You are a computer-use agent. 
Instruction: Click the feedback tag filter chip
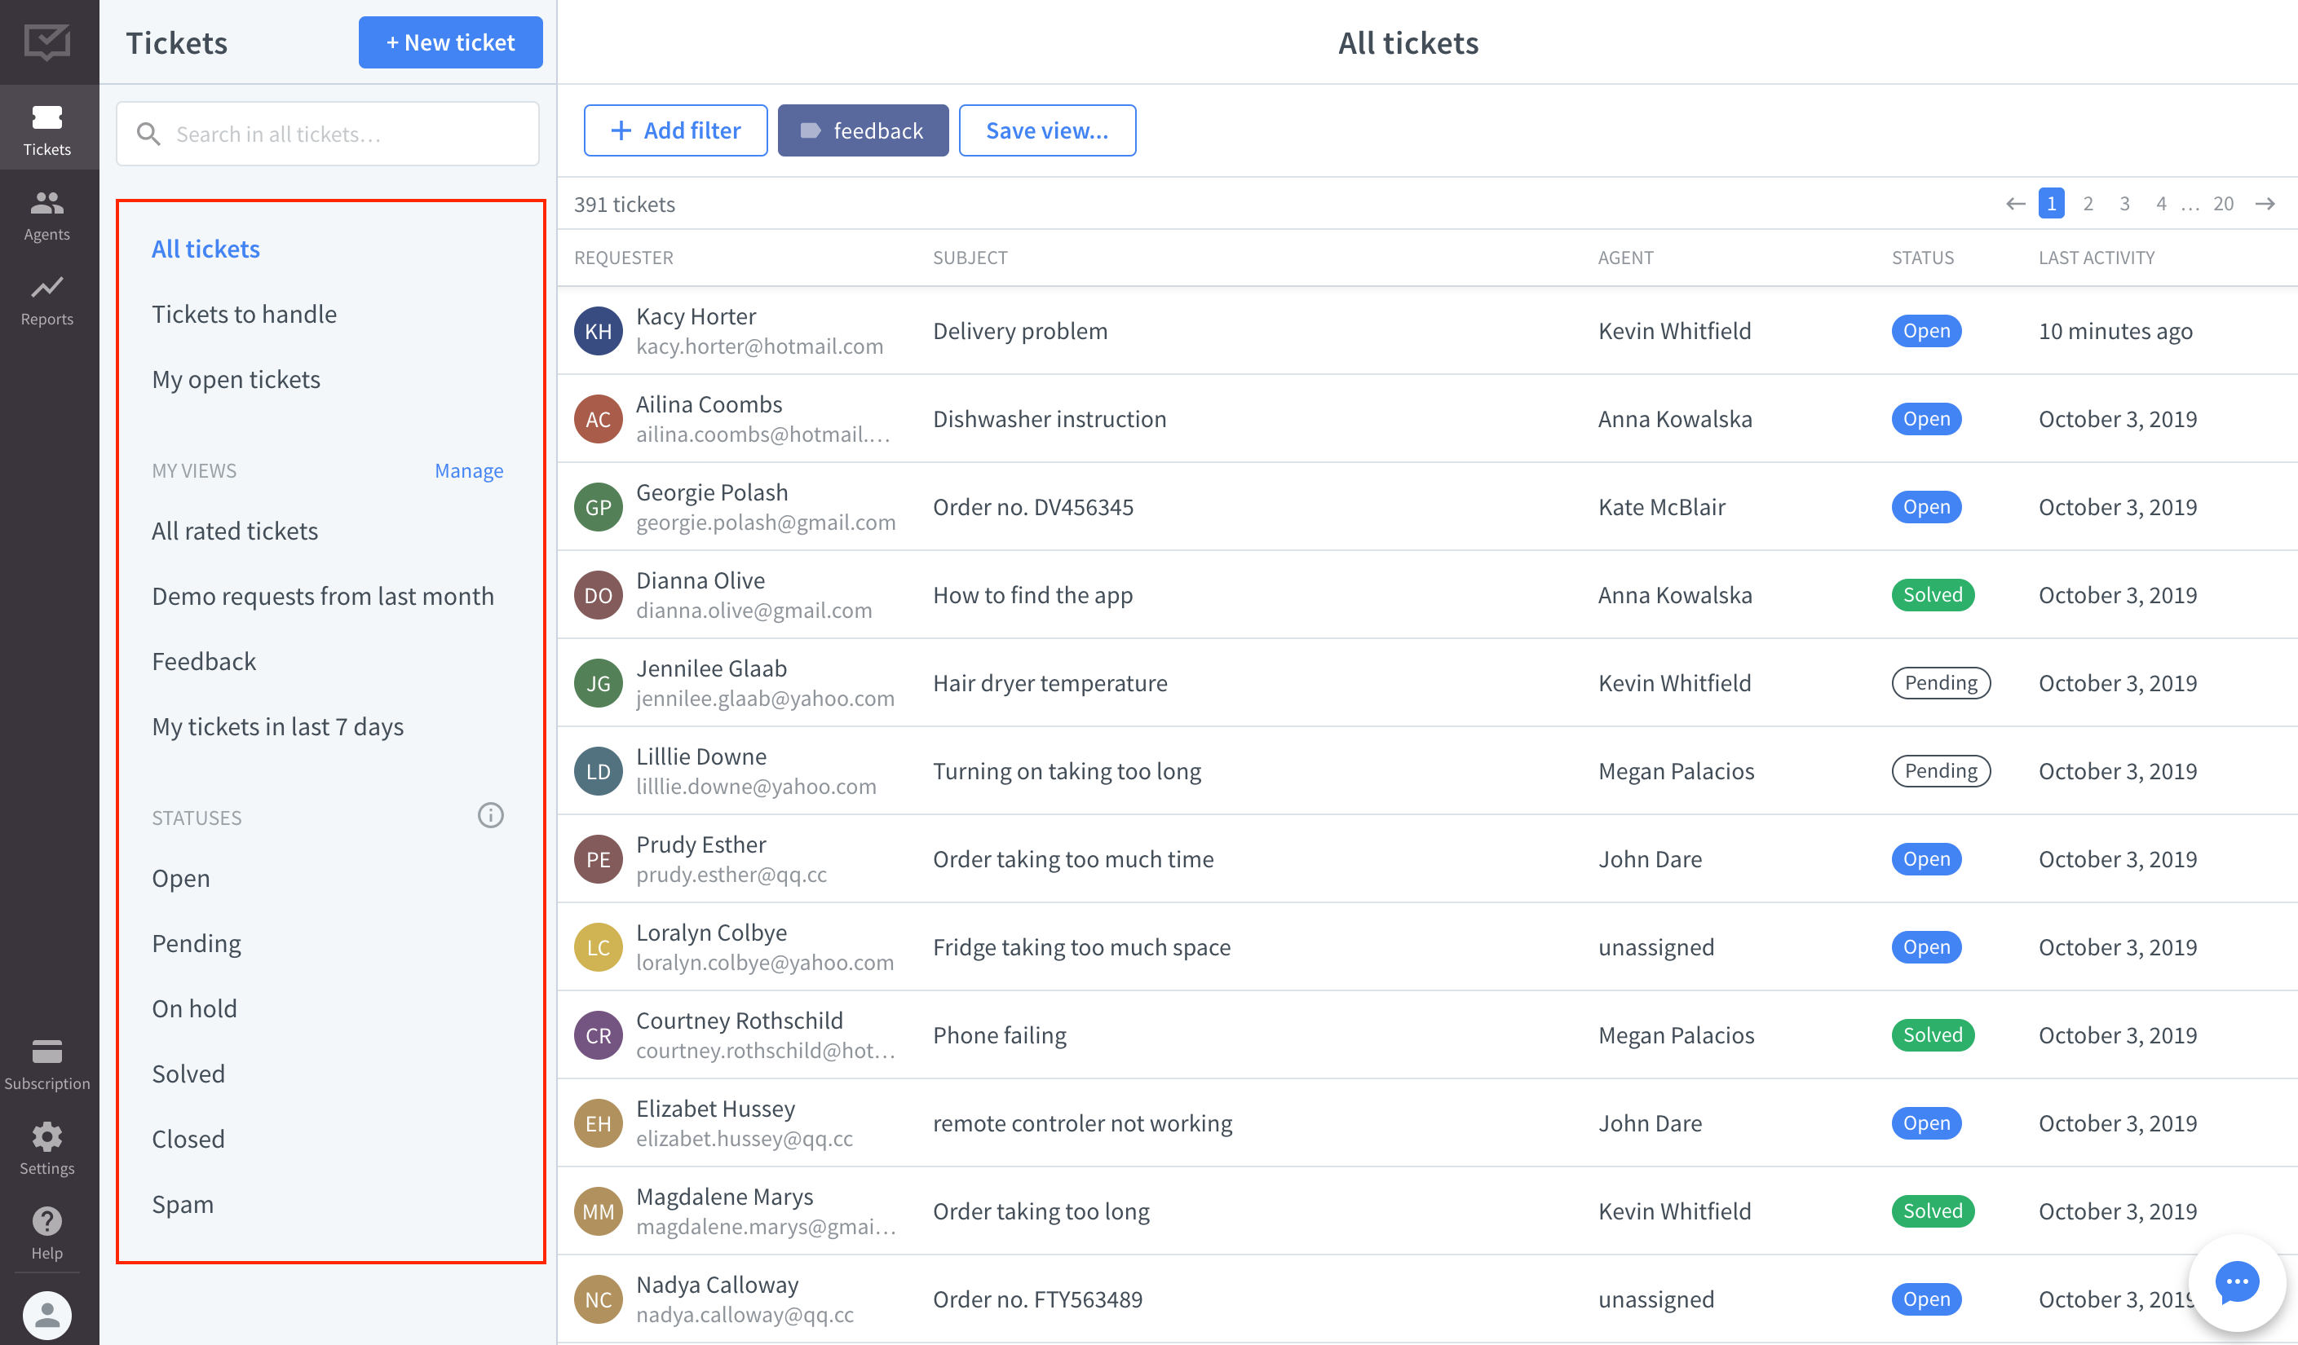(x=863, y=131)
